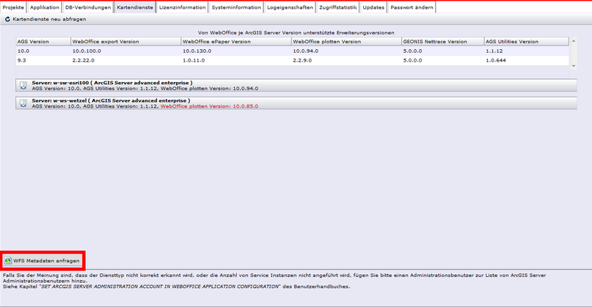Open the Systeminformation tab
The width and height of the screenshot is (592, 307).
tap(236, 7)
